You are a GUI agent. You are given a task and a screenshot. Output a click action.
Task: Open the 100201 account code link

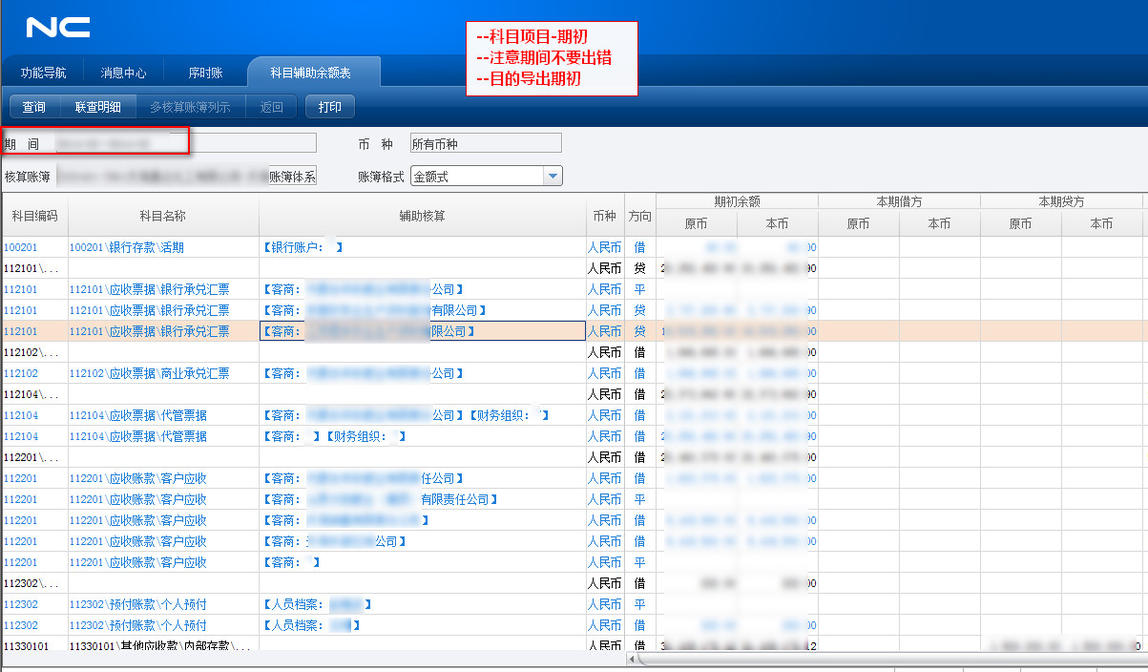pyautogui.click(x=20, y=247)
